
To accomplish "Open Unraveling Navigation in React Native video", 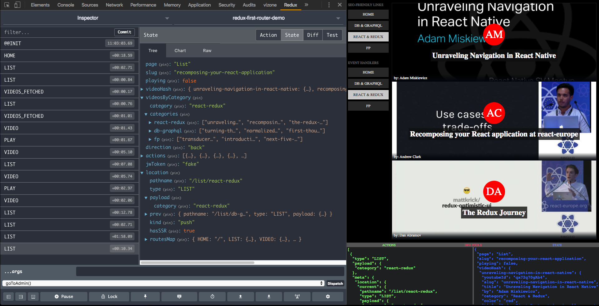I will click(x=494, y=42).
